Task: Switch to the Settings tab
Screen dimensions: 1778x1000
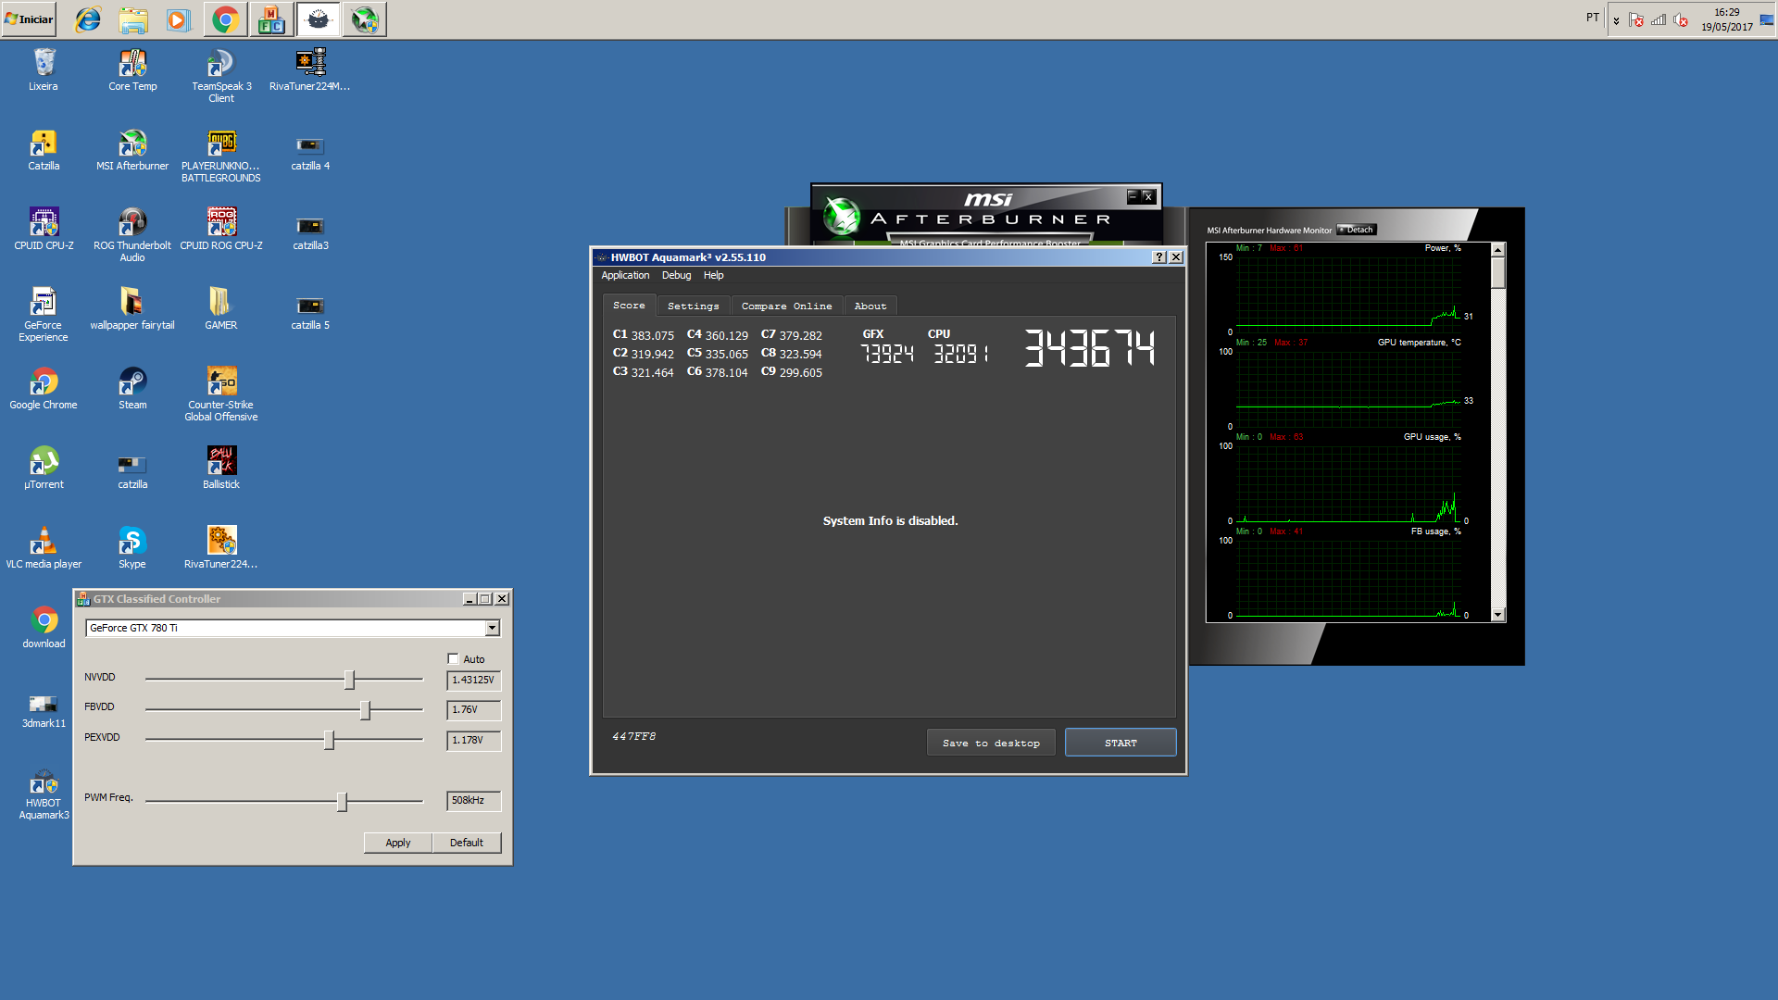Action: [x=693, y=306]
